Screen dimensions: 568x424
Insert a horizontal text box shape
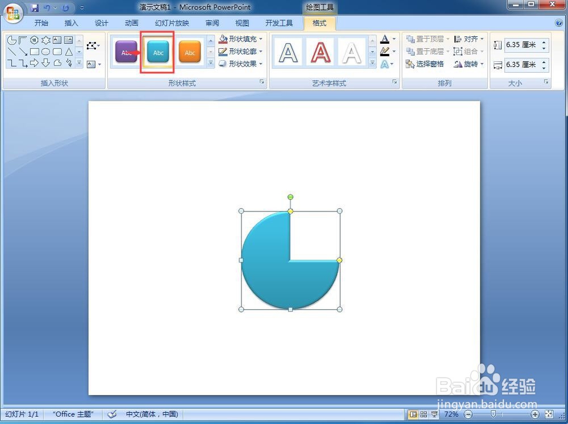tap(57, 40)
